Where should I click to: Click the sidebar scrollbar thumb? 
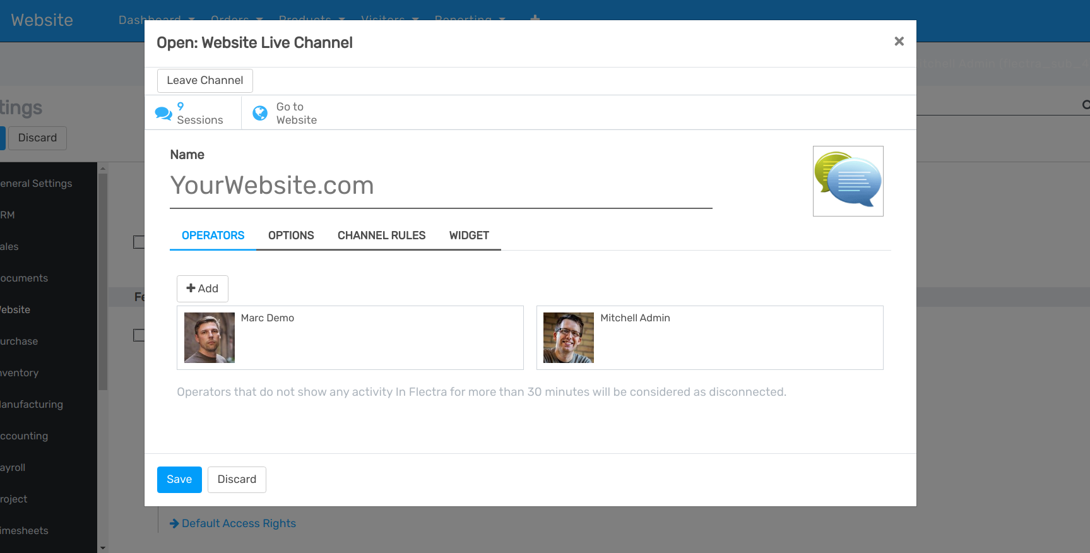click(x=103, y=282)
